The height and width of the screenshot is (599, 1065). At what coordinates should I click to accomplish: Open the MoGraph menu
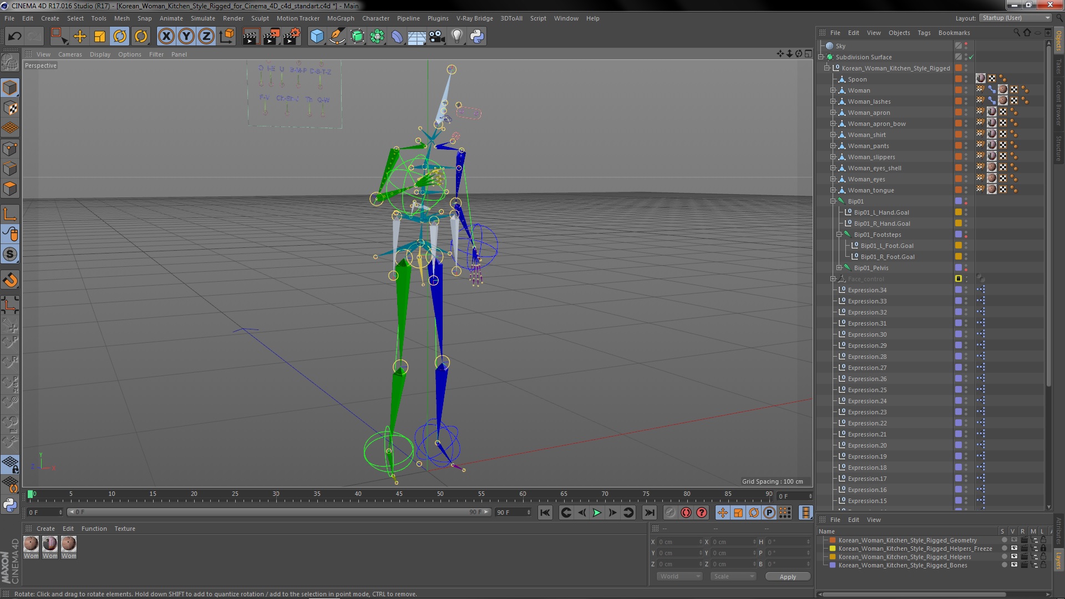[340, 18]
